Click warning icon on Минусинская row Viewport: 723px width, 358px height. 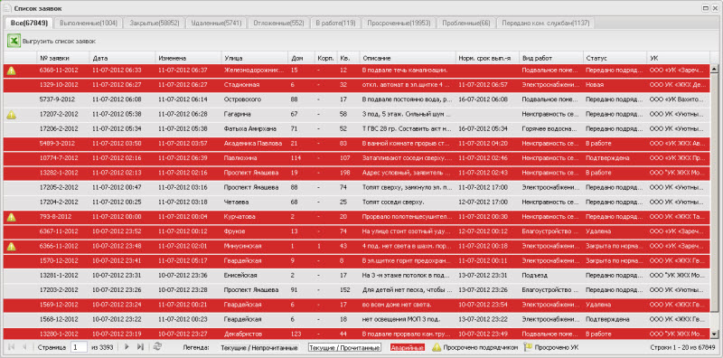12,247
